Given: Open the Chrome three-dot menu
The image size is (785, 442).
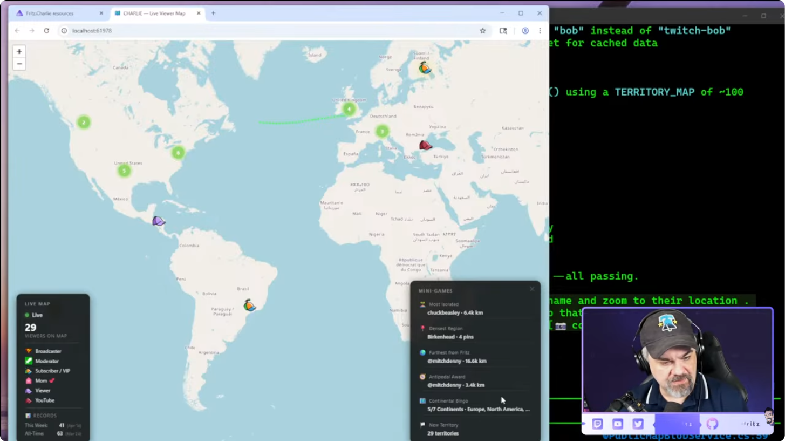Looking at the screenshot, I should (x=540, y=31).
